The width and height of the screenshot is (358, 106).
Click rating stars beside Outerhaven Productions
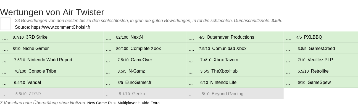click(191, 38)
